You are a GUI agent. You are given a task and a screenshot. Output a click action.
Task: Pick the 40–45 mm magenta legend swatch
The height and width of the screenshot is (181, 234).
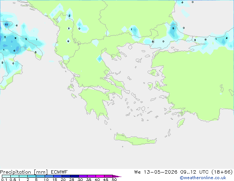pyautogui.click(x=100, y=176)
